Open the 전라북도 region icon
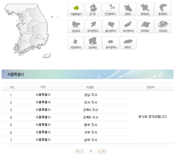The height and width of the screenshot is (166, 175). [x=145, y=26]
